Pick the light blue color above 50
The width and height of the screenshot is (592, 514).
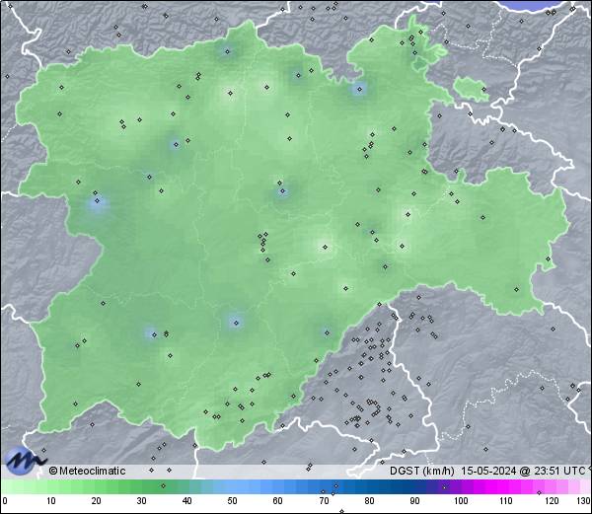pyautogui.click(x=233, y=486)
